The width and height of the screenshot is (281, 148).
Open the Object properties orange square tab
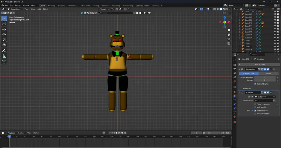click(x=234, y=92)
